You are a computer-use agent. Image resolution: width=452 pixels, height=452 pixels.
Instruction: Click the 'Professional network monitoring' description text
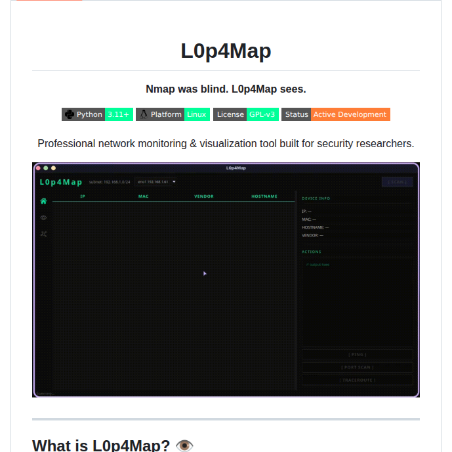click(x=226, y=143)
